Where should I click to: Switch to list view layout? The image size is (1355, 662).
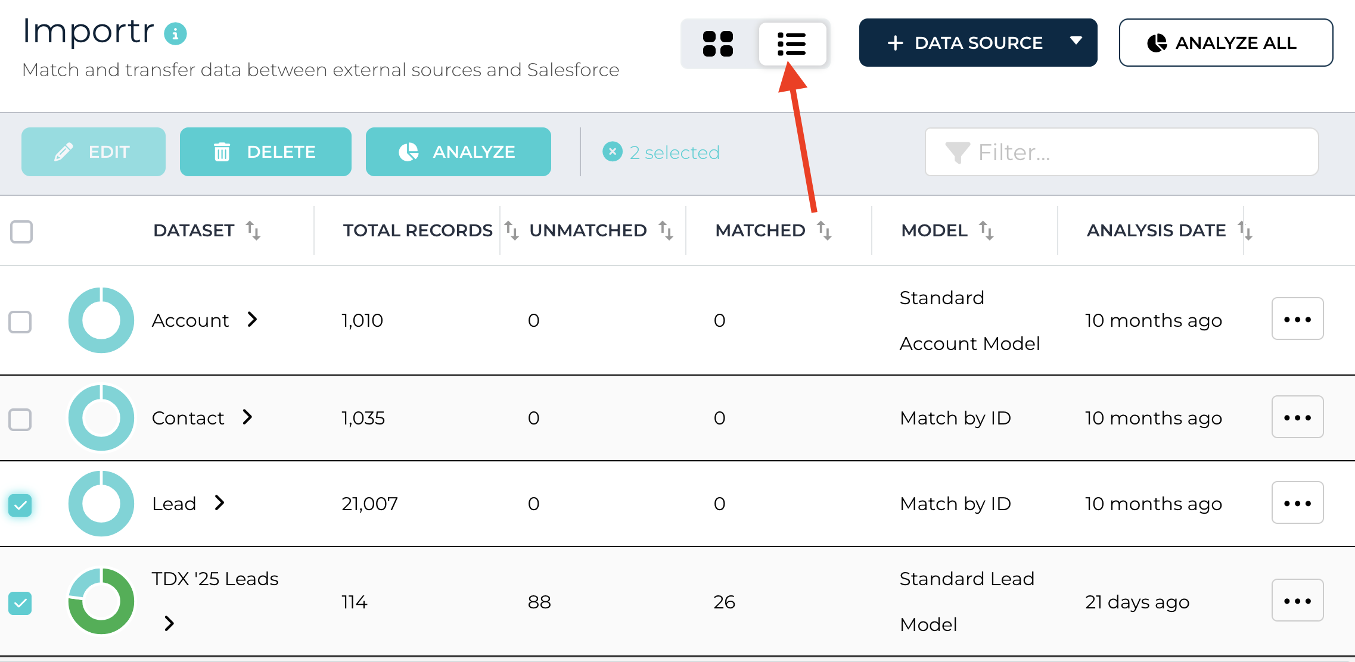792,43
